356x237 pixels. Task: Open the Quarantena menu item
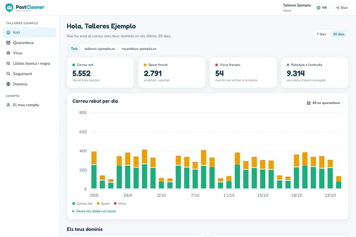(x=29, y=43)
